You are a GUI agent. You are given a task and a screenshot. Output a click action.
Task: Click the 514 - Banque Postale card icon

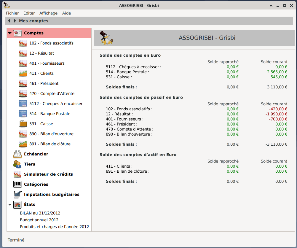tap(23, 114)
